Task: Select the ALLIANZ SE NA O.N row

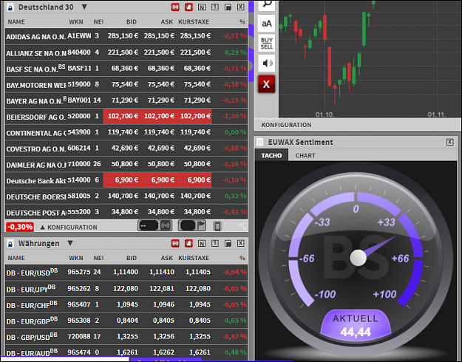Action: point(126,52)
